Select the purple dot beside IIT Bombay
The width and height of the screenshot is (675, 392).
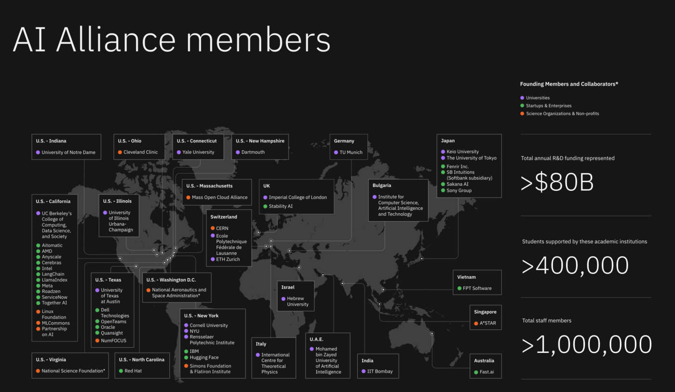click(363, 371)
